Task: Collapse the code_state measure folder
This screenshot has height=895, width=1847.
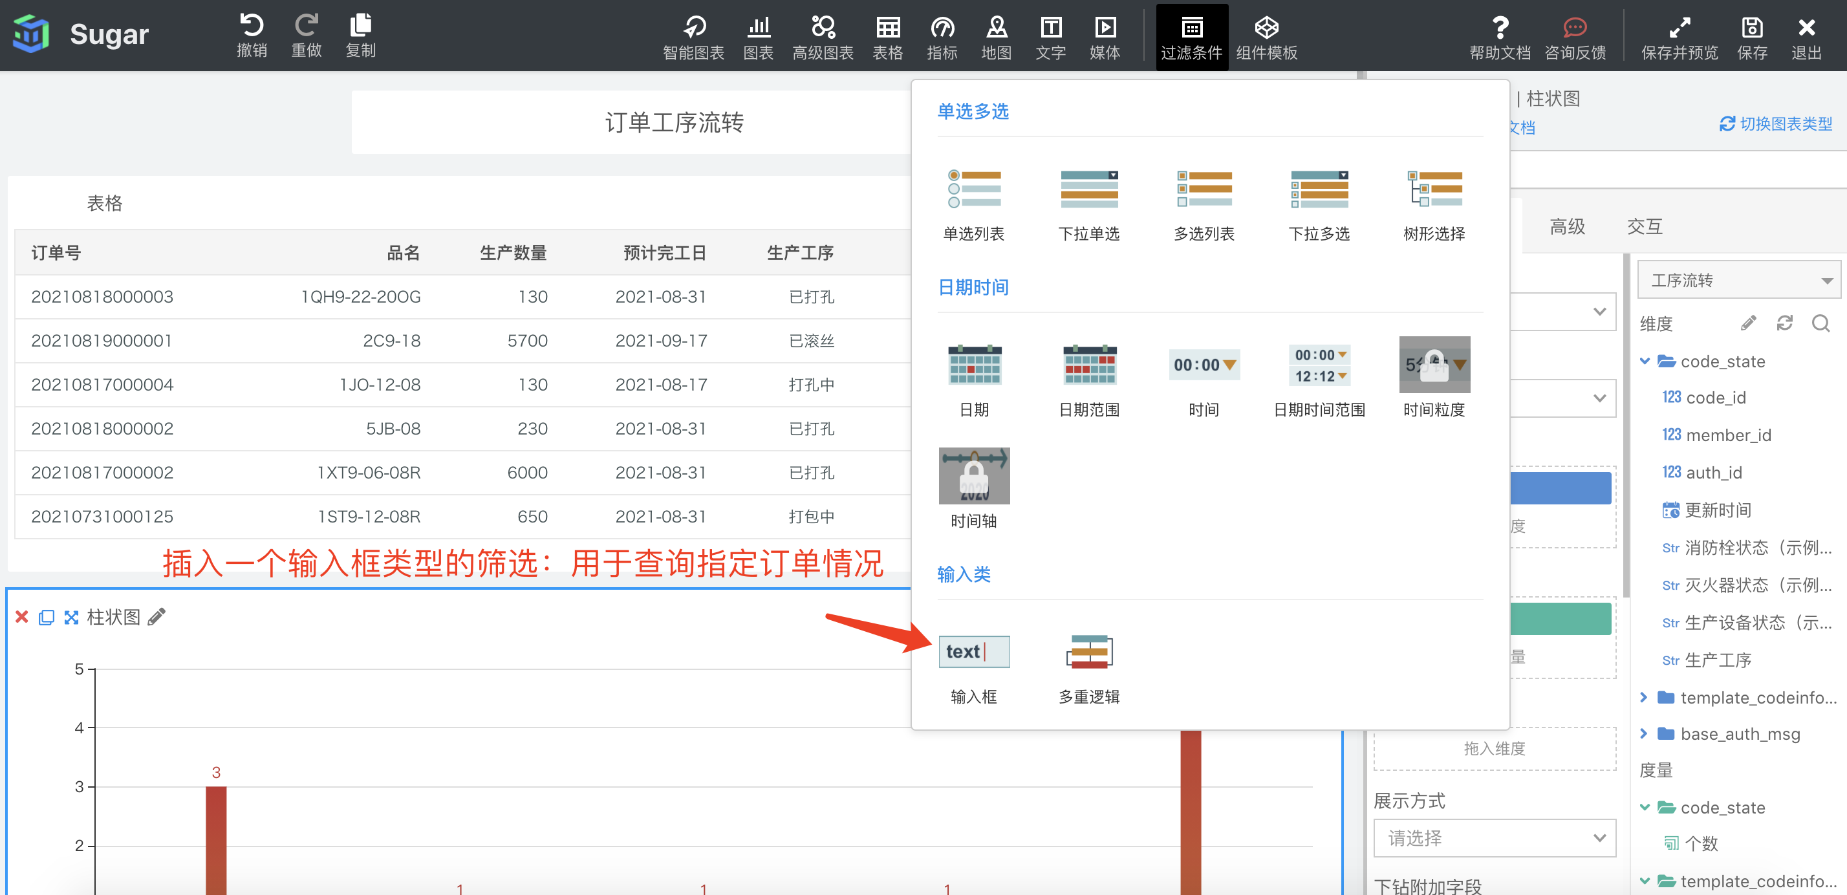Action: coord(1645,807)
